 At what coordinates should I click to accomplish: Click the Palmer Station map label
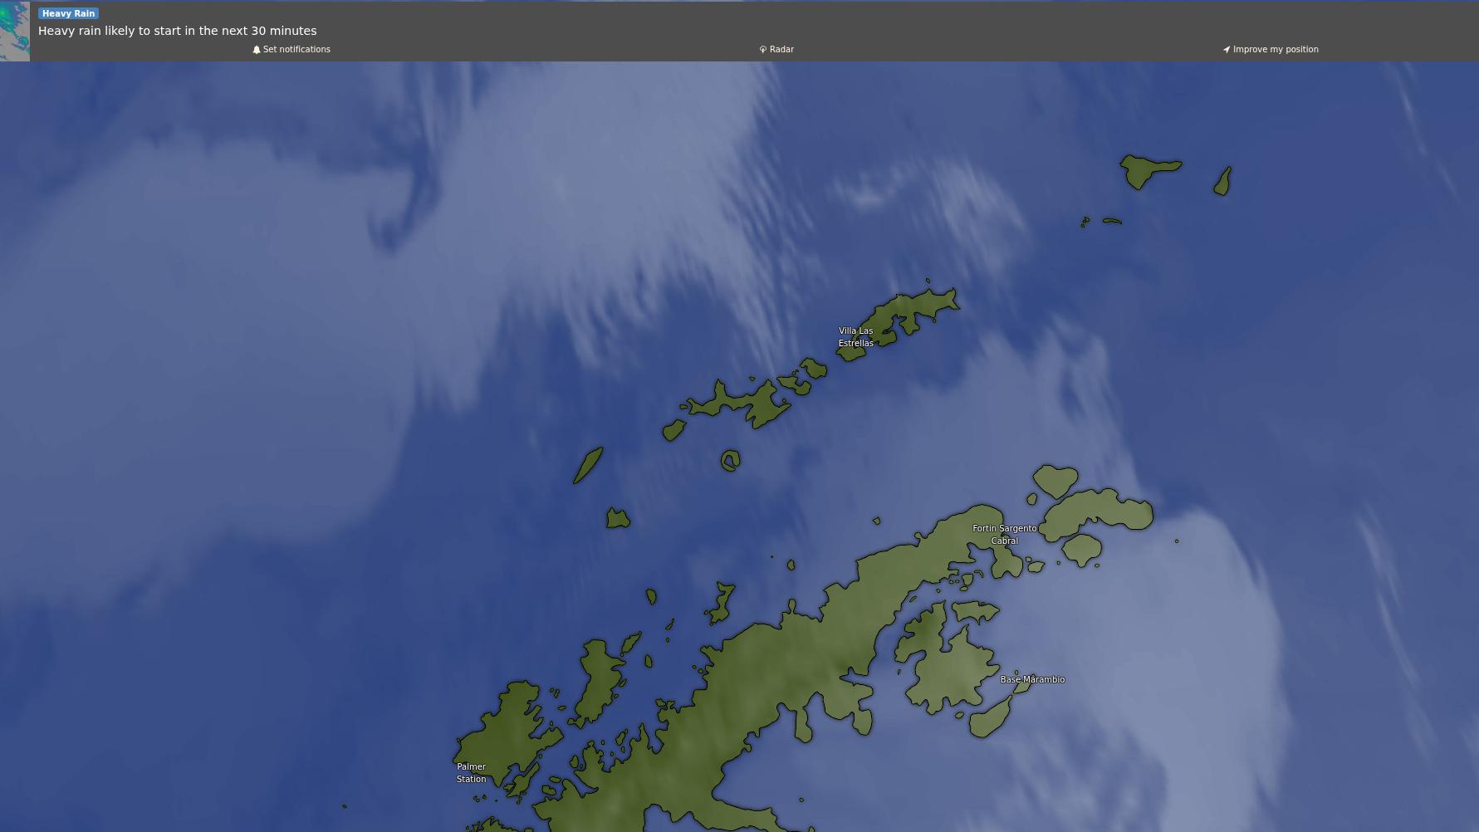[471, 773]
